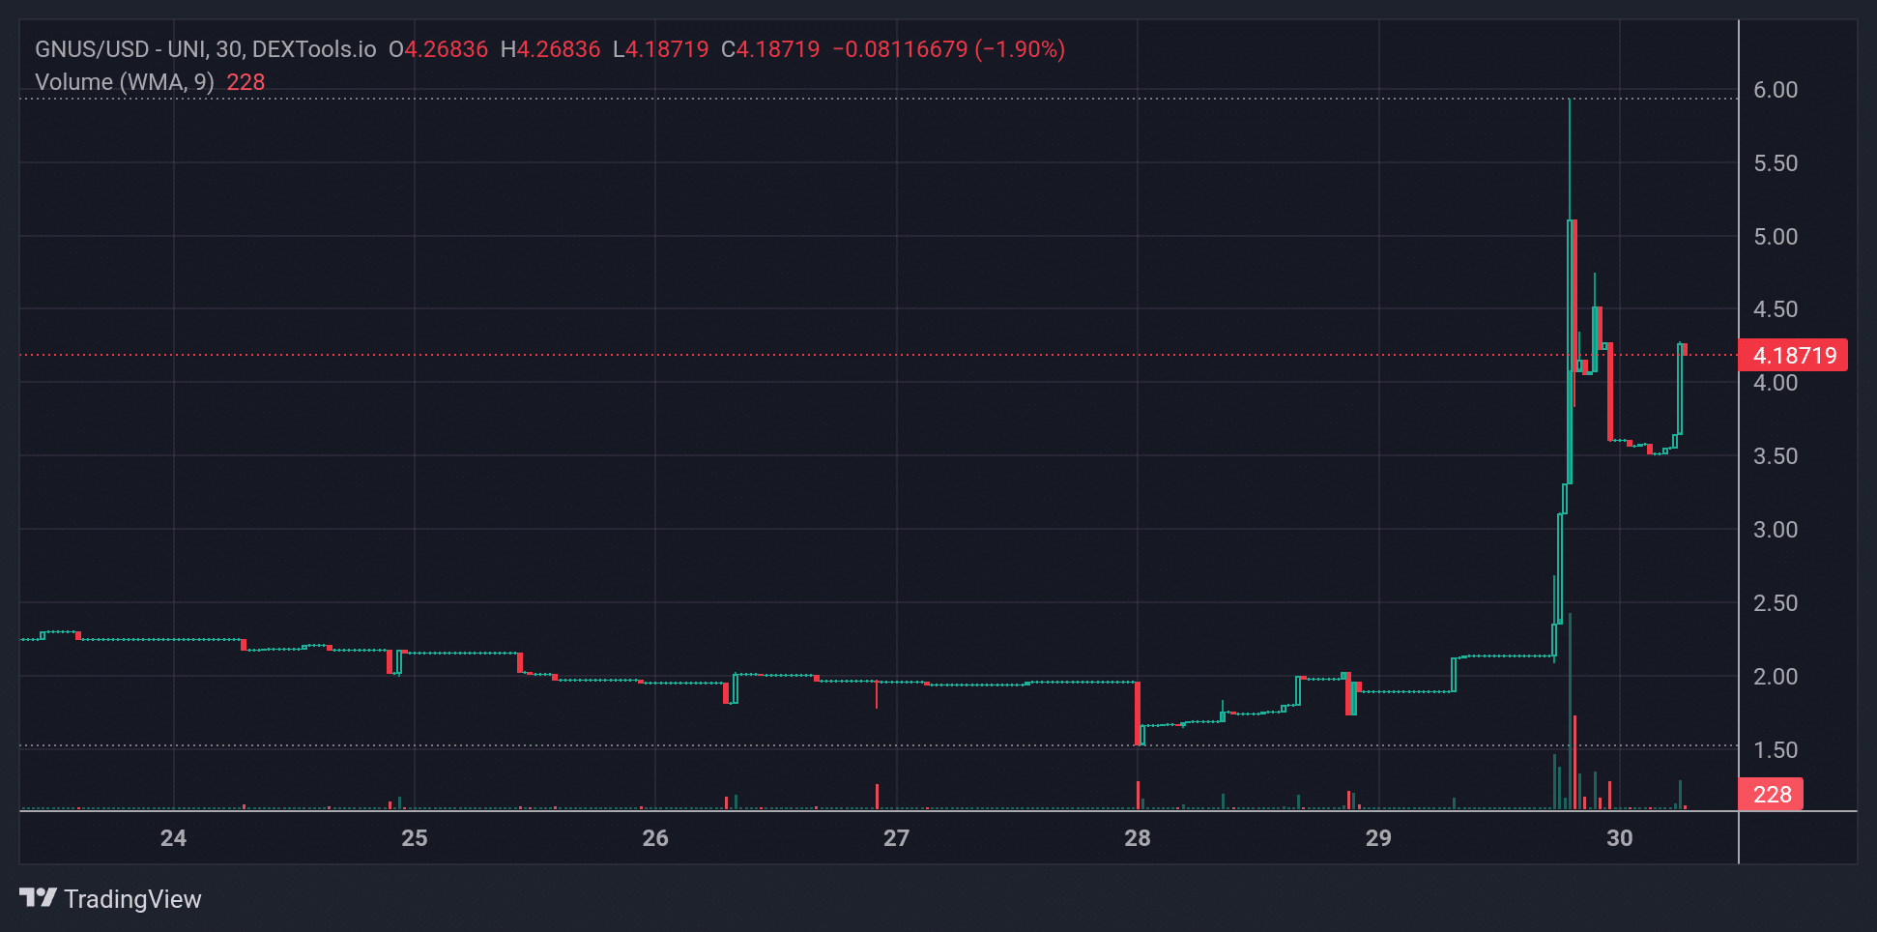Click date label 29 on time axis

pyautogui.click(x=1378, y=838)
